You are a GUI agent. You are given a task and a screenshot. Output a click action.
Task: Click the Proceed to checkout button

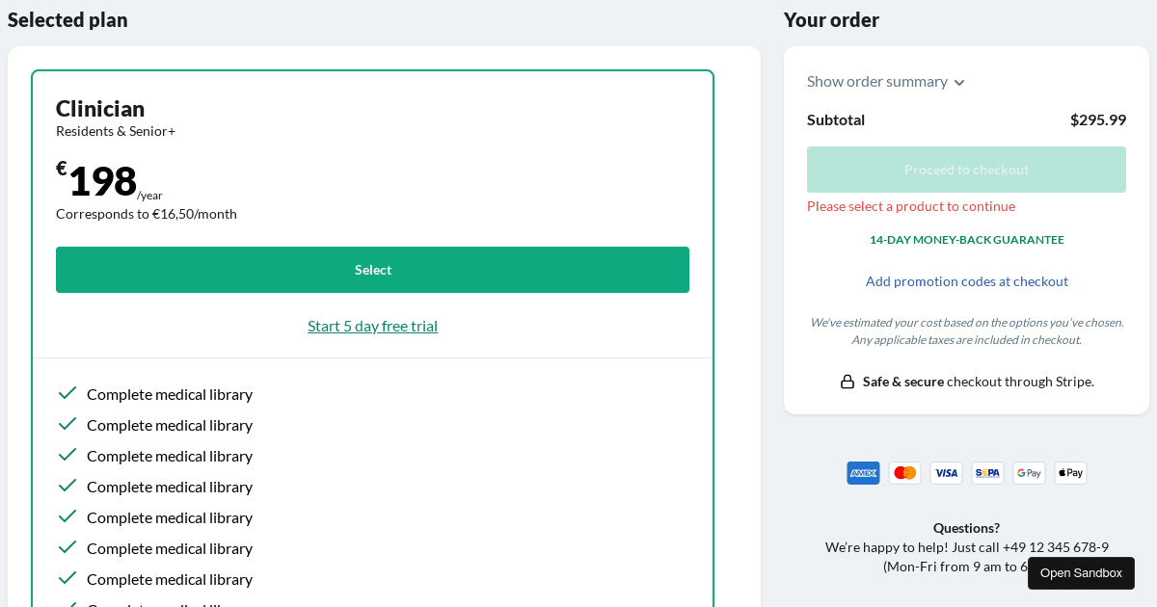tap(966, 169)
